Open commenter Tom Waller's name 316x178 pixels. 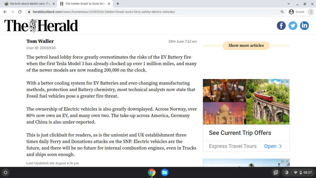[40, 41]
